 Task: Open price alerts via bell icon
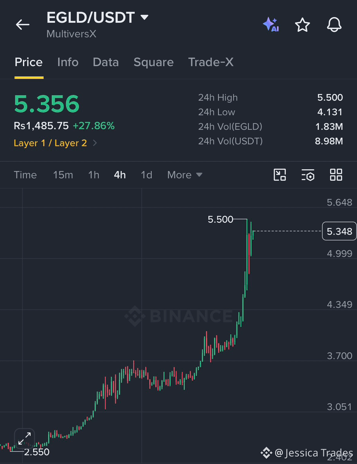[x=334, y=25]
